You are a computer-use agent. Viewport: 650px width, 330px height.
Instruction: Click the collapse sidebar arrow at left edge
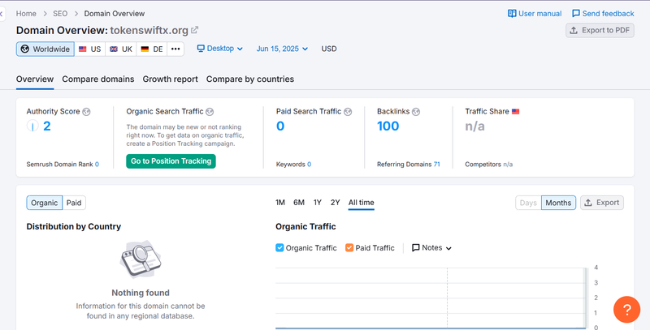2,14
